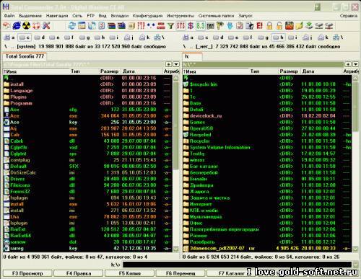Toggle the 8.3 names toolbar icon
The width and height of the screenshot is (361, 279).
pyautogui.click(x=200, y=25)
